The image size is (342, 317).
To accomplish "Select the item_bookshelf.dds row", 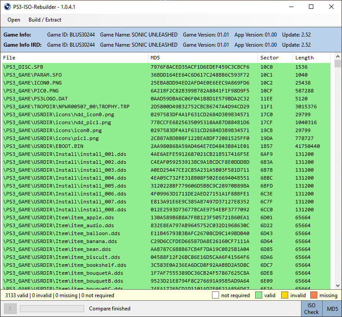I will point(166,265).
